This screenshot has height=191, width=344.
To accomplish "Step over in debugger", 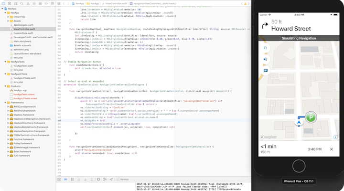I will tap(79, 179).
